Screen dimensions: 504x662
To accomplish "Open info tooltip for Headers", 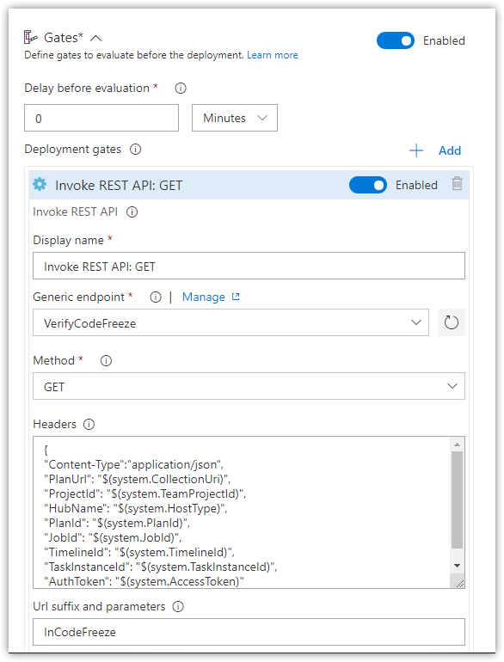I will coord(89,425).
